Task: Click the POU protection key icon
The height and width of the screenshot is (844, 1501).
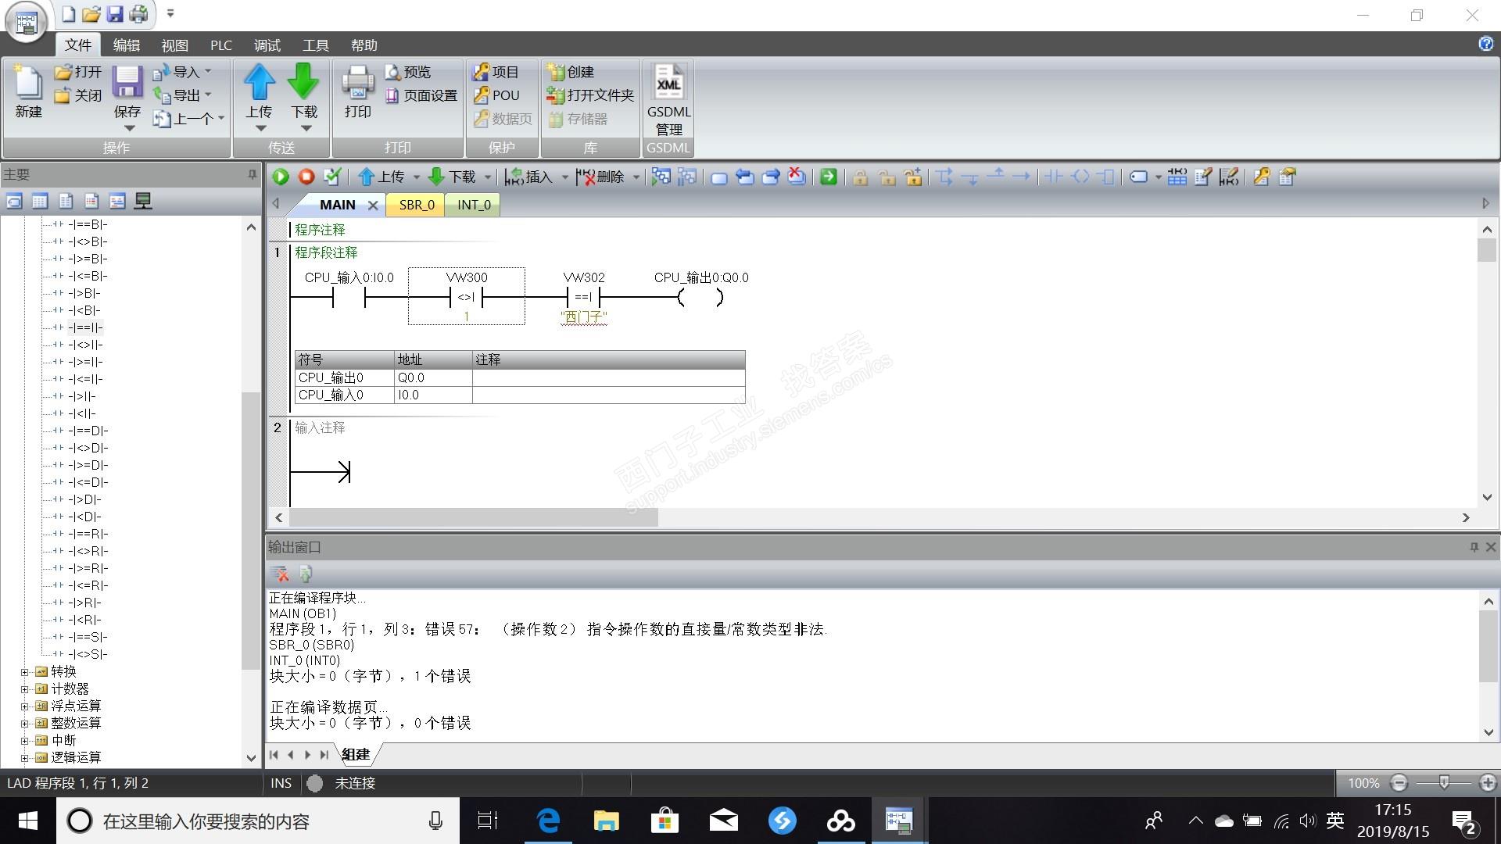Action: click(x=482, y=95)
